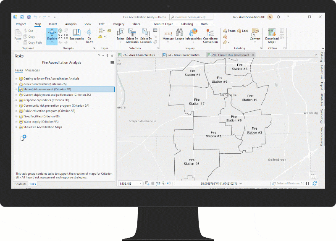Viewport: 336px width, 241px height.
Task: Expand Community risk prevention program (Criterion 5A)
Action: 16,106
